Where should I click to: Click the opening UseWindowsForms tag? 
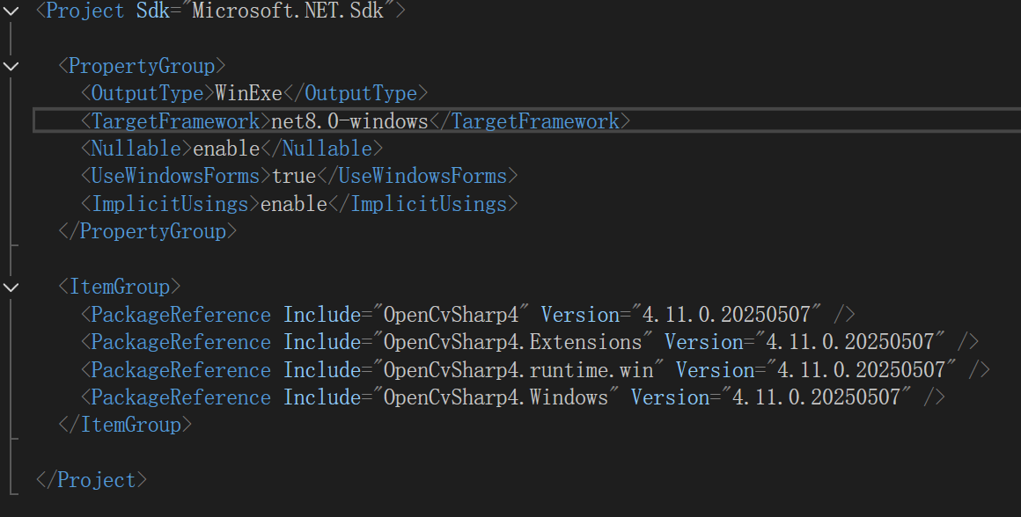176,176
